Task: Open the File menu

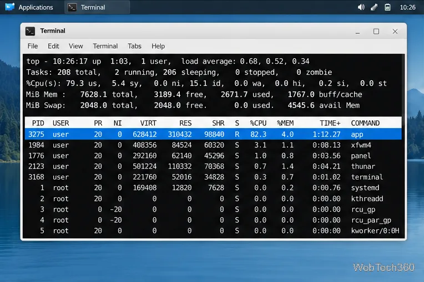Action: point(33,46)
